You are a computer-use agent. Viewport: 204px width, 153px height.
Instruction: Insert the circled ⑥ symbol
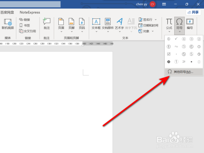[x=191, y=47]
